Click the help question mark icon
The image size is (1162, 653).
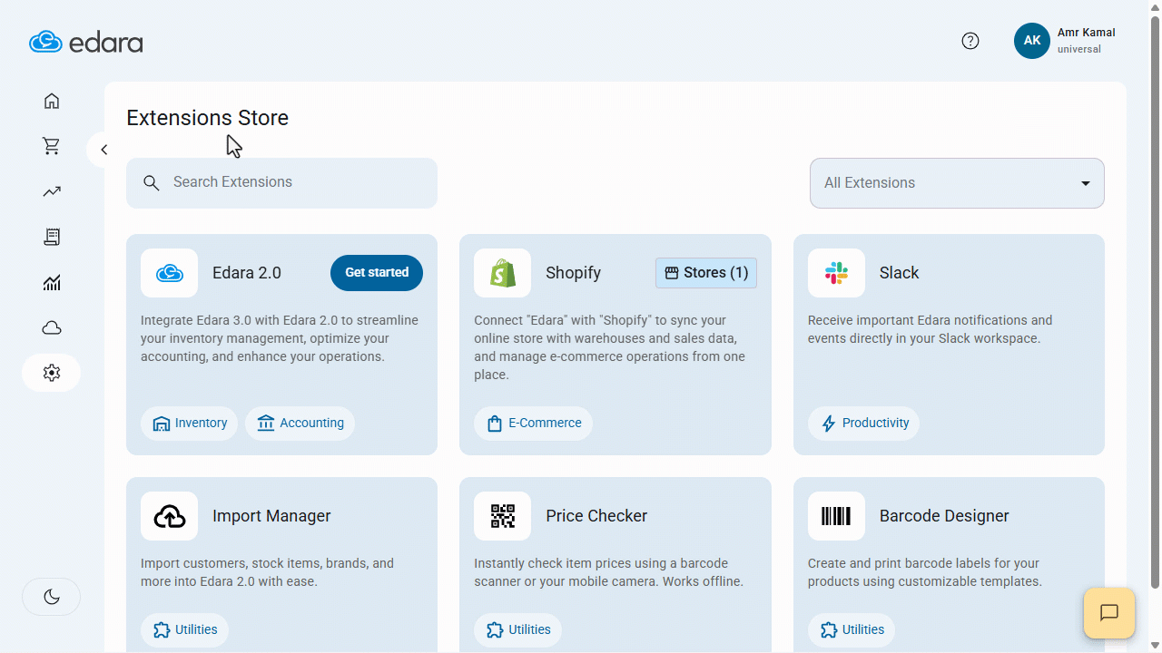[970, 41]
